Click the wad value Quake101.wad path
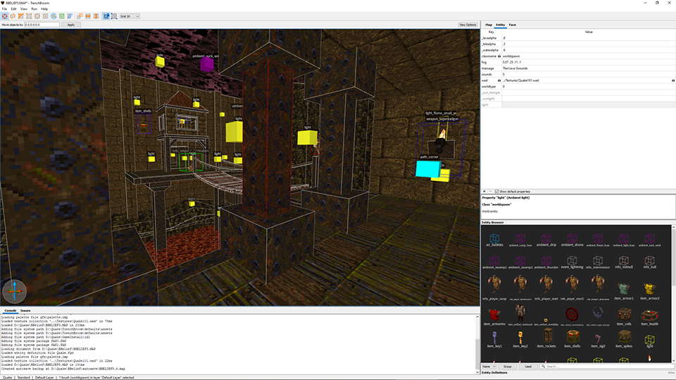Viewport: 676px width, 380px height. click(520, 80)
